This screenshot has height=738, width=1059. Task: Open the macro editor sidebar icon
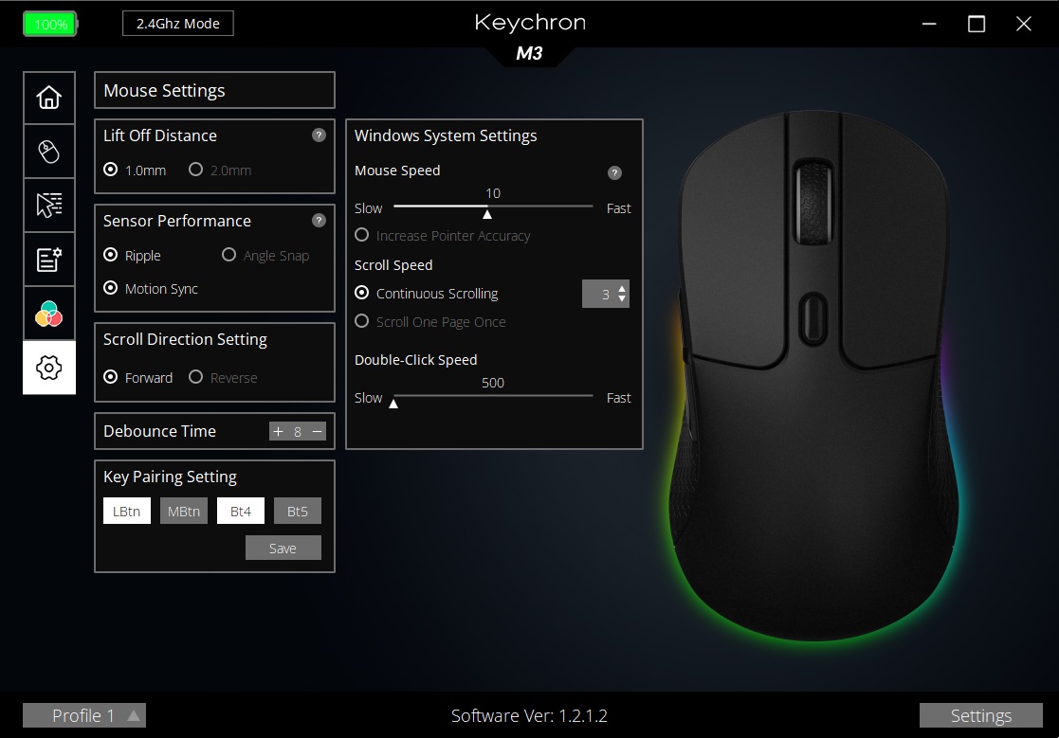click(x=48, y=259)
